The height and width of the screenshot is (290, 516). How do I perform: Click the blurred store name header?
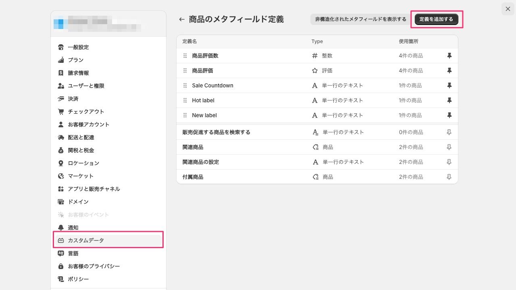(108, 24)
